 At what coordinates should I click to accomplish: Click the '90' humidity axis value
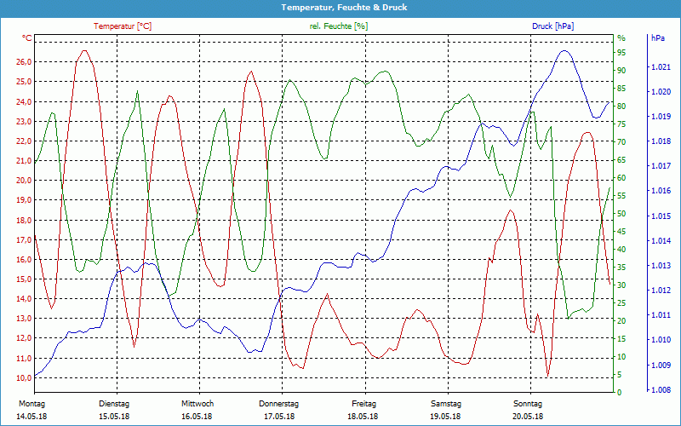[621, 71]
